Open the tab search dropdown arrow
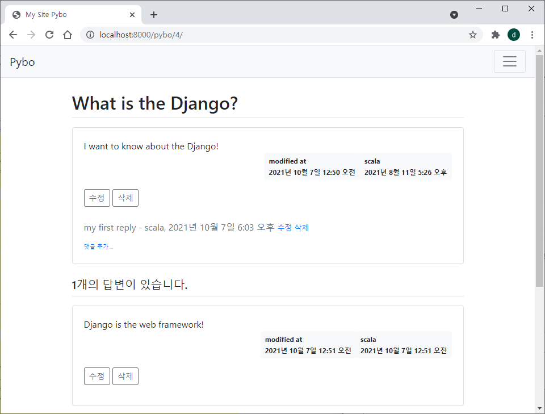545x414 pixels. pyautogui.click(x=454, y=15)
